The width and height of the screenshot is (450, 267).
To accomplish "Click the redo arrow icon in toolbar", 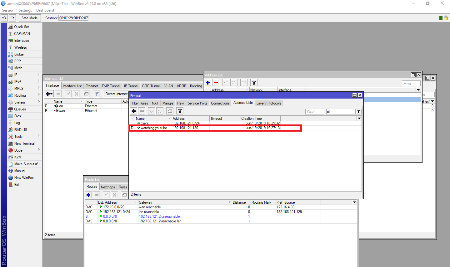I will pyautogui.click(x=12, y=18).
